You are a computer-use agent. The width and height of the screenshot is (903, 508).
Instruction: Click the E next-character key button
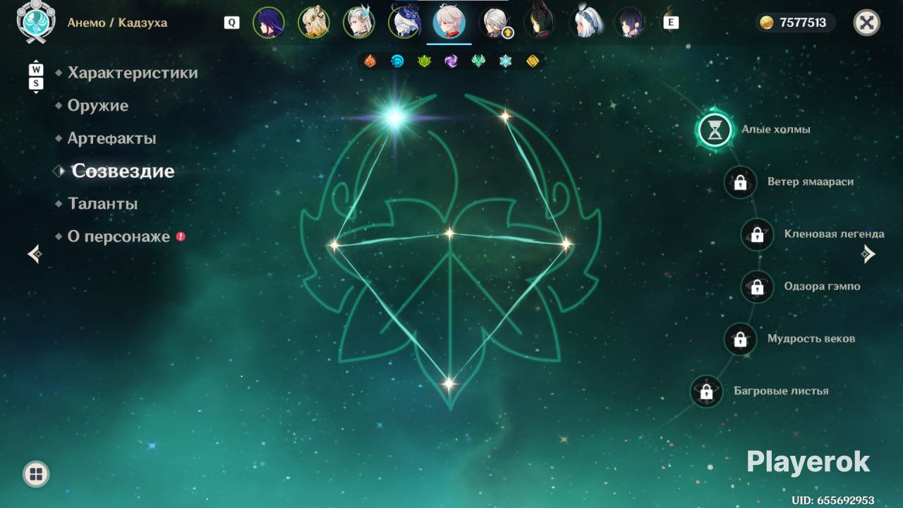(671, 23)
